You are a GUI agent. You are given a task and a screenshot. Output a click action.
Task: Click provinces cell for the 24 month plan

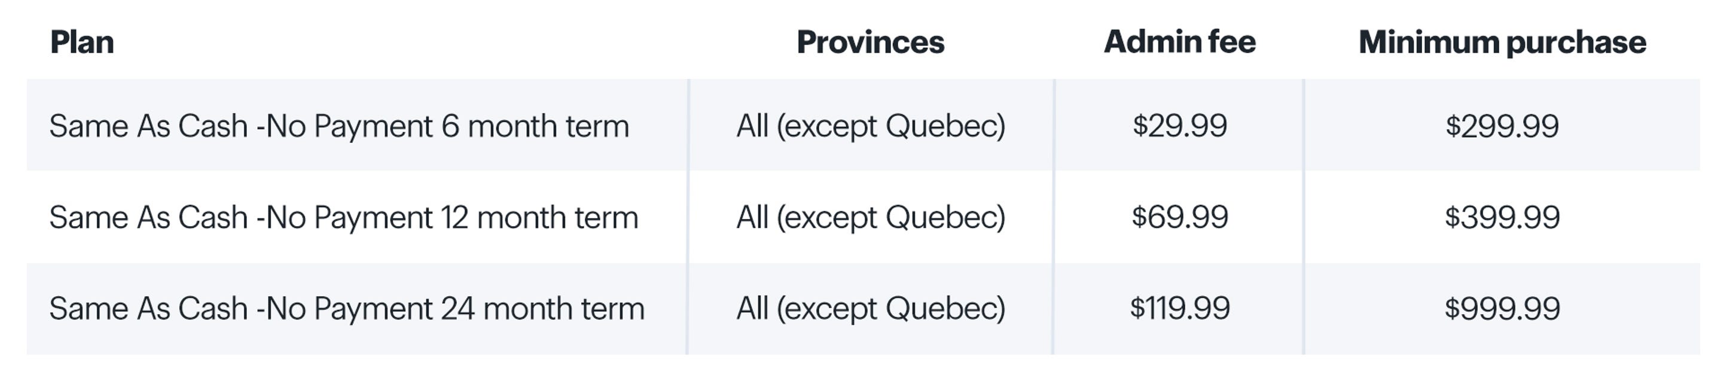(x=870, y=308)
